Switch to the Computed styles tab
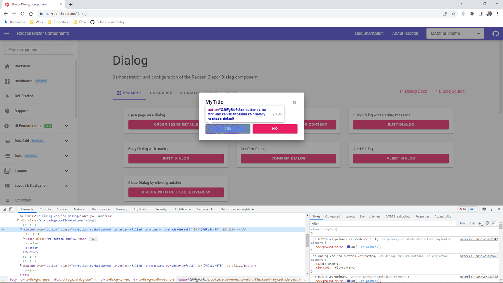 (332, 217)
